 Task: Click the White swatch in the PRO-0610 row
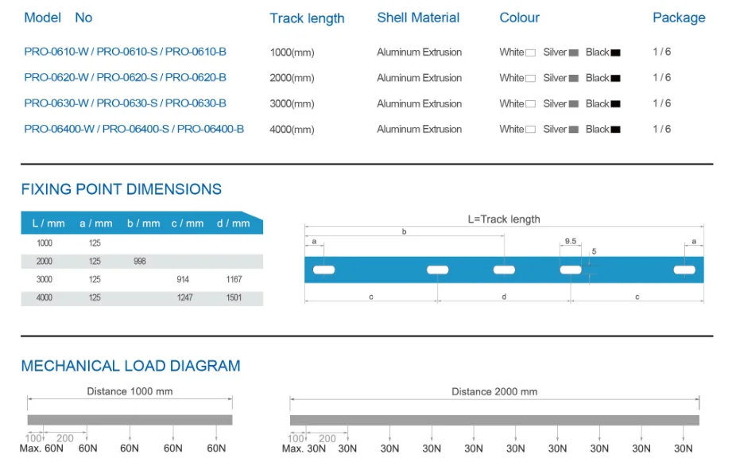click(530, 52)
